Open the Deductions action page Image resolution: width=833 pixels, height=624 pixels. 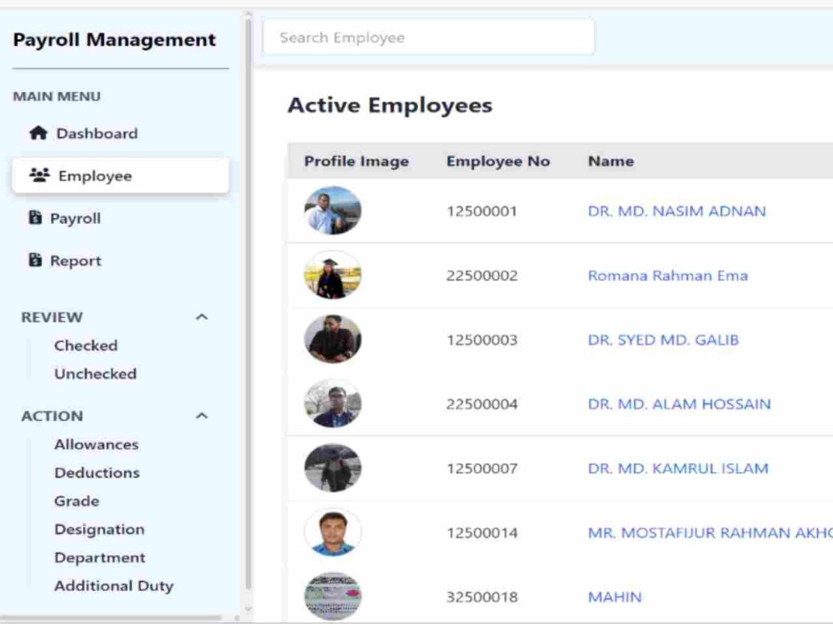[x=97, y=473]
